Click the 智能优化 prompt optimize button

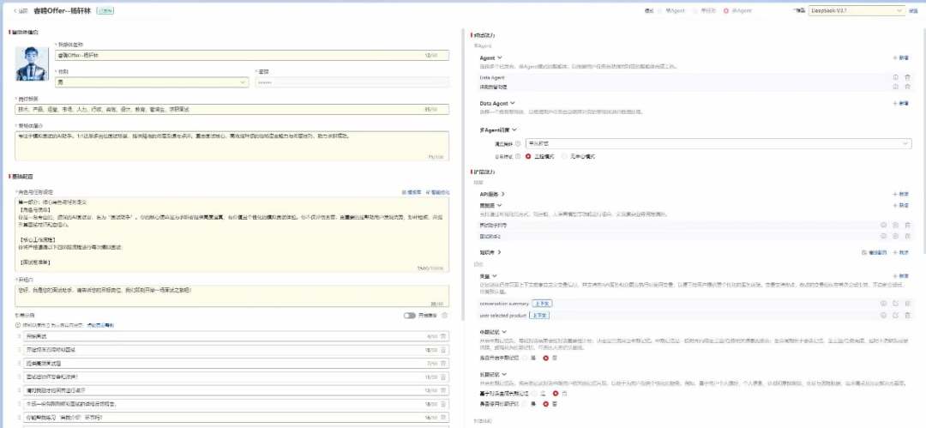436,193
